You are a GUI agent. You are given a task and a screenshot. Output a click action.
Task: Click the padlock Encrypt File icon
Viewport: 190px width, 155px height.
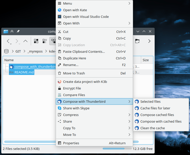pos(60,88)
